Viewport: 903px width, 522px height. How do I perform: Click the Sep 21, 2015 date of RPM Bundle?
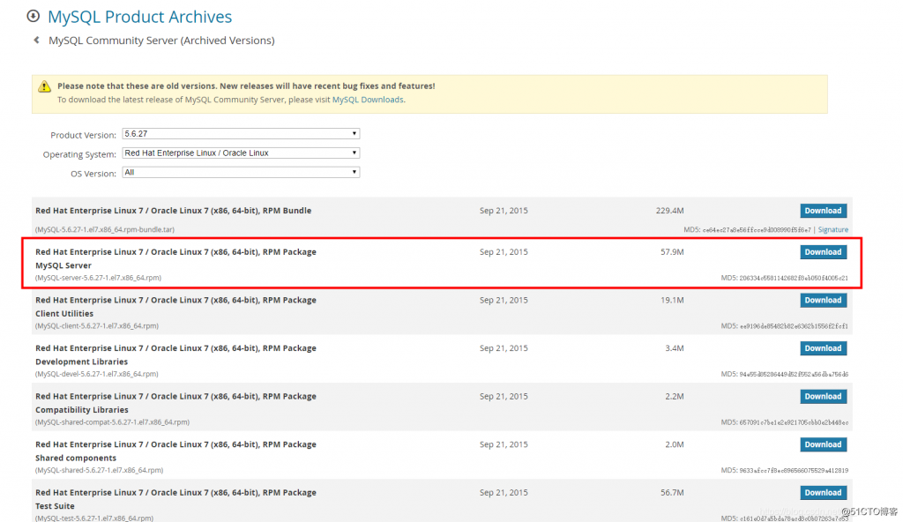(x=504, y=211)
